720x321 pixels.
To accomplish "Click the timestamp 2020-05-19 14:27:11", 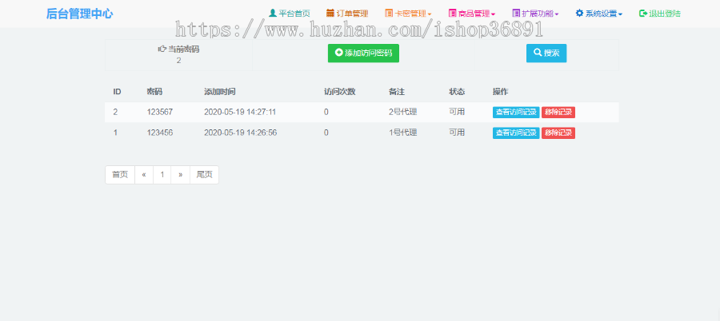I will pyautogui.click(x=240, y=112).
